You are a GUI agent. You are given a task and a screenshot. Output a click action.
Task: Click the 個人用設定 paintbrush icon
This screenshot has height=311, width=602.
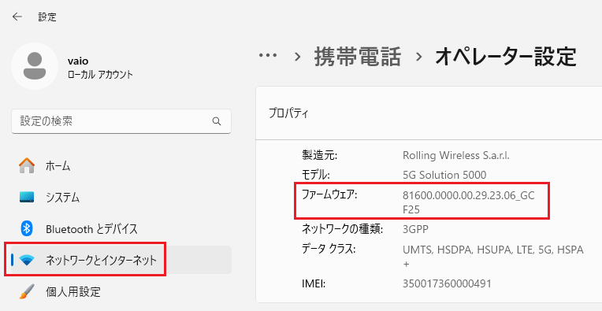27,292
